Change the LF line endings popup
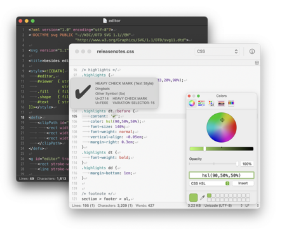Screen dimensions: 282x229 tap(252, 206)
